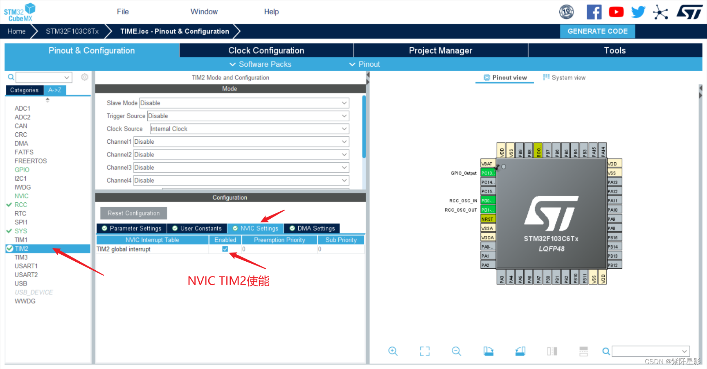The width and height of the screenshot is (707, 369).
Task: Open the Window menu
Action: tap(204, 12)
